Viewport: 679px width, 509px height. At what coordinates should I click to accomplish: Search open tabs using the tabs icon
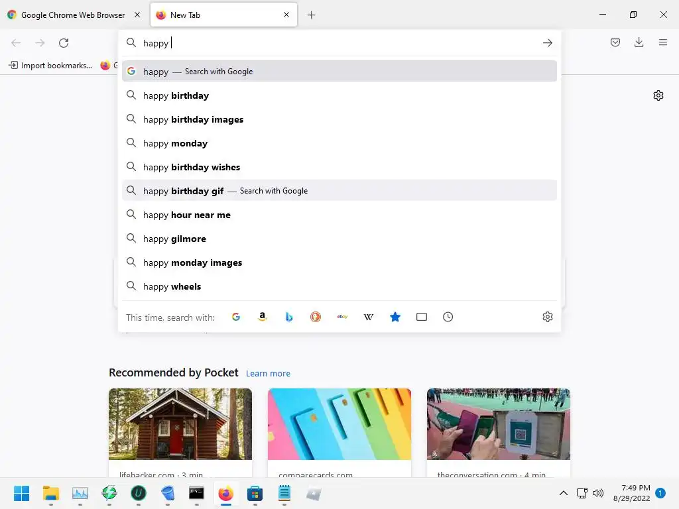pyautogui.click(x=421, y=317)
